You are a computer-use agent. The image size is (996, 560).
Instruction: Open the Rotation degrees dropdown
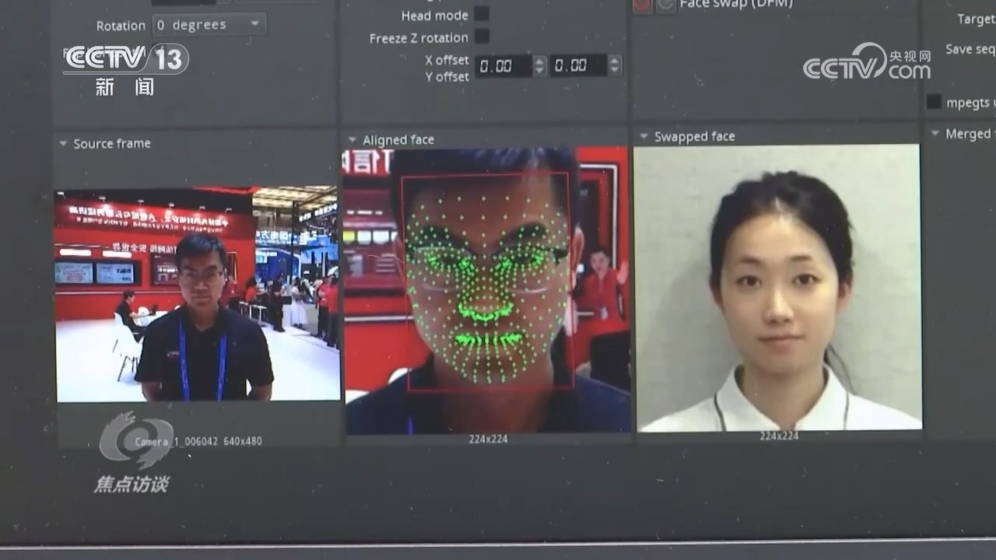(x=209, y=24)
